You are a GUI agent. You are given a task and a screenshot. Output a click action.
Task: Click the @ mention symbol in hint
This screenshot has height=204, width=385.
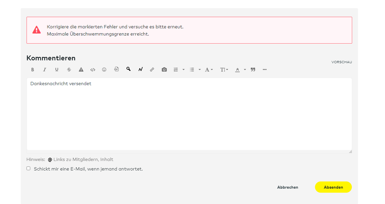[50, 160]
